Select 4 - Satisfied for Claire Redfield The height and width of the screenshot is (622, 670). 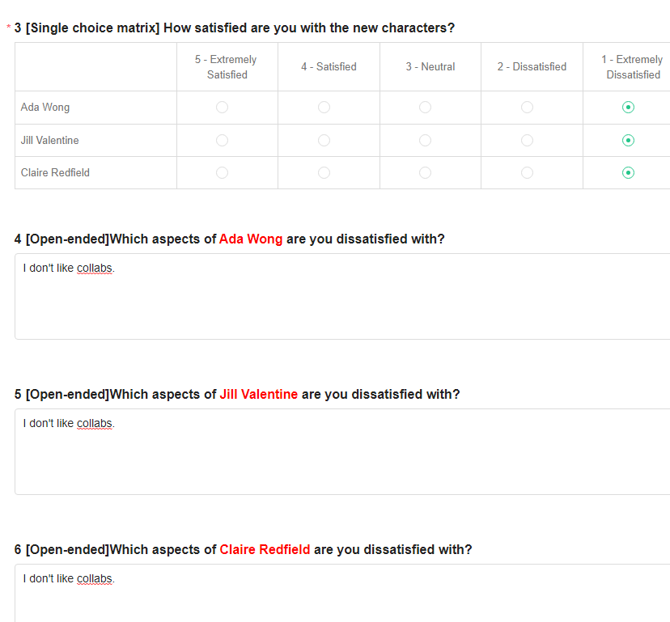click(324, 172)
